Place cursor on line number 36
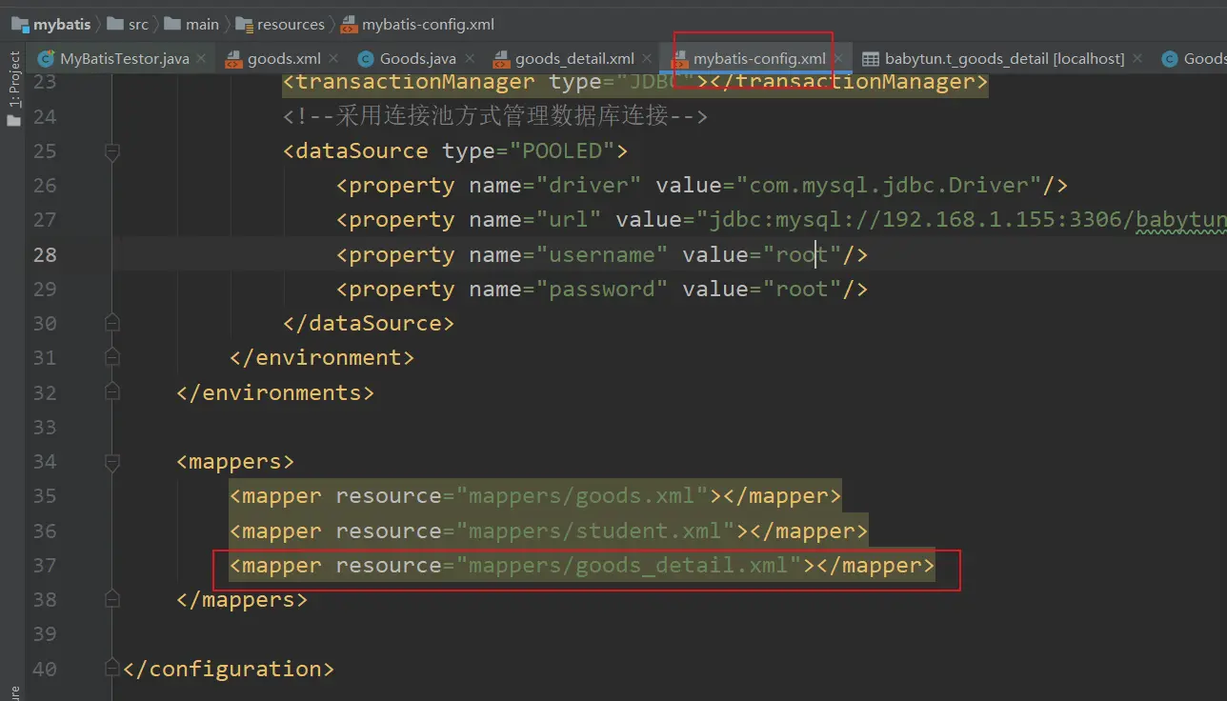The height and width of the screenshot is (701, 1227). (45, 531)
